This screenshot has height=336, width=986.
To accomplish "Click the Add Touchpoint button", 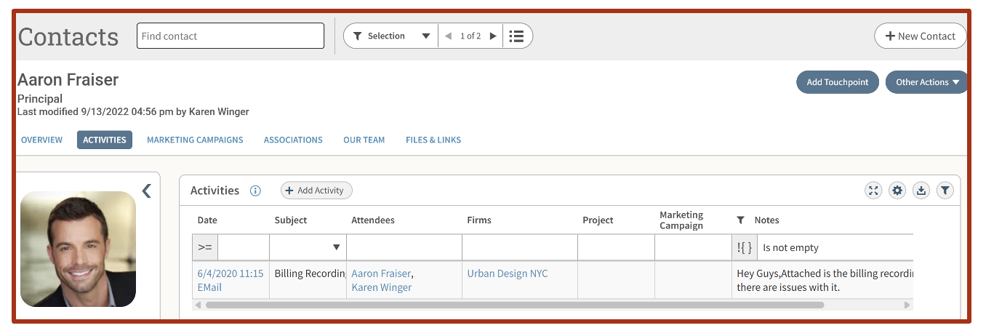I will [x=838, y=82].
